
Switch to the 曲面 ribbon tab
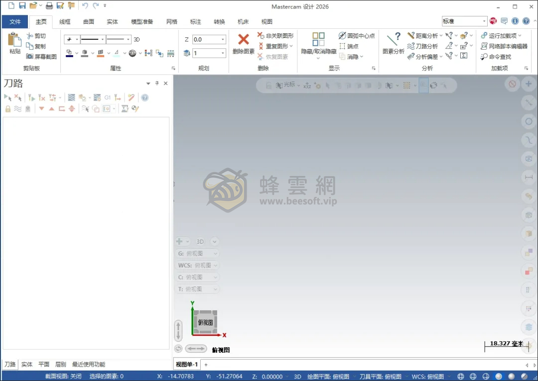(89, 21)
